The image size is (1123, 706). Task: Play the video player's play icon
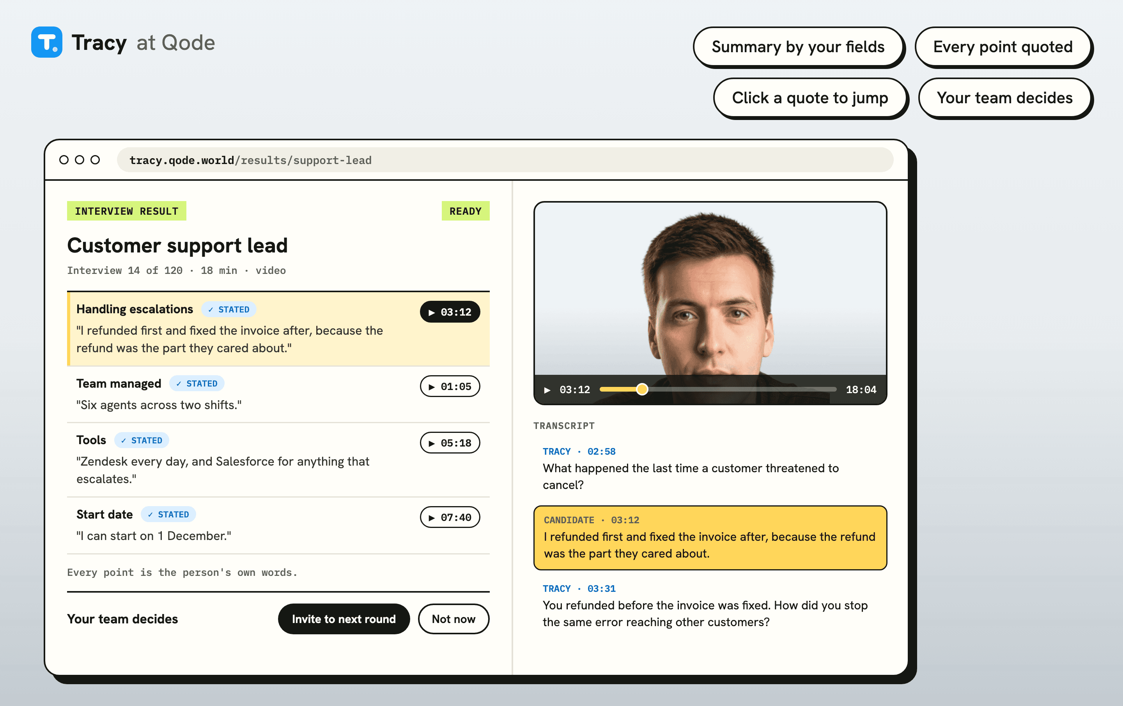547,390
